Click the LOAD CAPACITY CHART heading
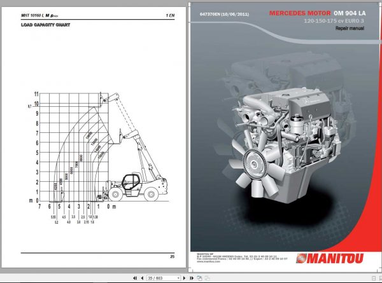 tap(45, 25)
